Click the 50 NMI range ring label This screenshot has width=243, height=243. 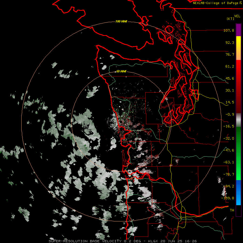[x=121, y=71]
